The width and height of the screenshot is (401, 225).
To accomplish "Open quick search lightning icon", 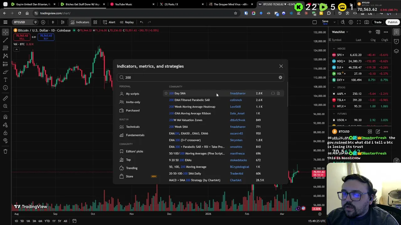I will [x=343, y=22].
